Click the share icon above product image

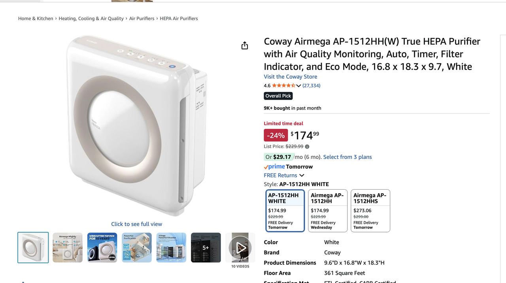[x=245, y=45]
